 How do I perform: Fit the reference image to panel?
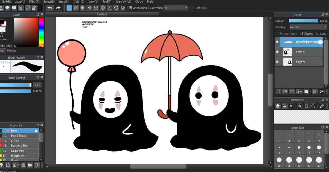[306, 106]
